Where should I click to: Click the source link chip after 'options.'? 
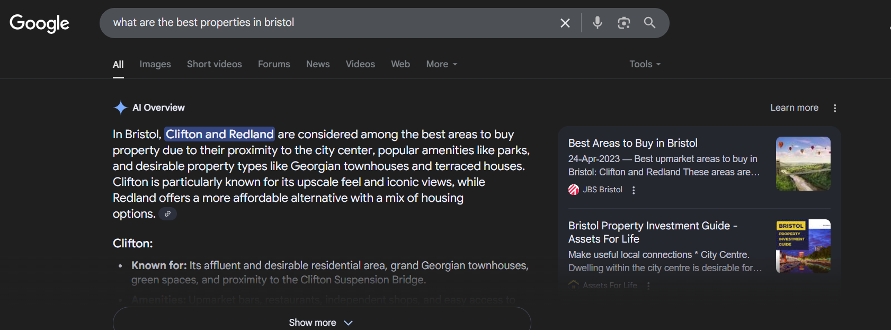167,214
